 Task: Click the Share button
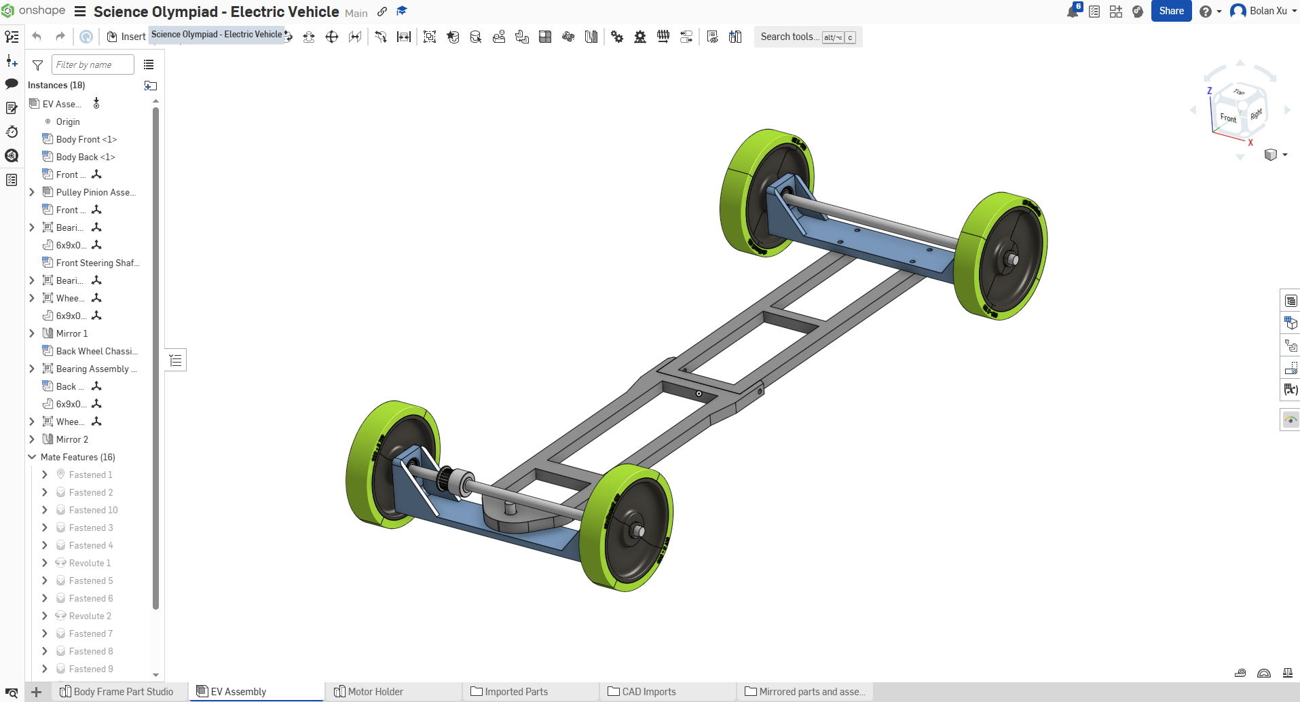(1172, 11)
